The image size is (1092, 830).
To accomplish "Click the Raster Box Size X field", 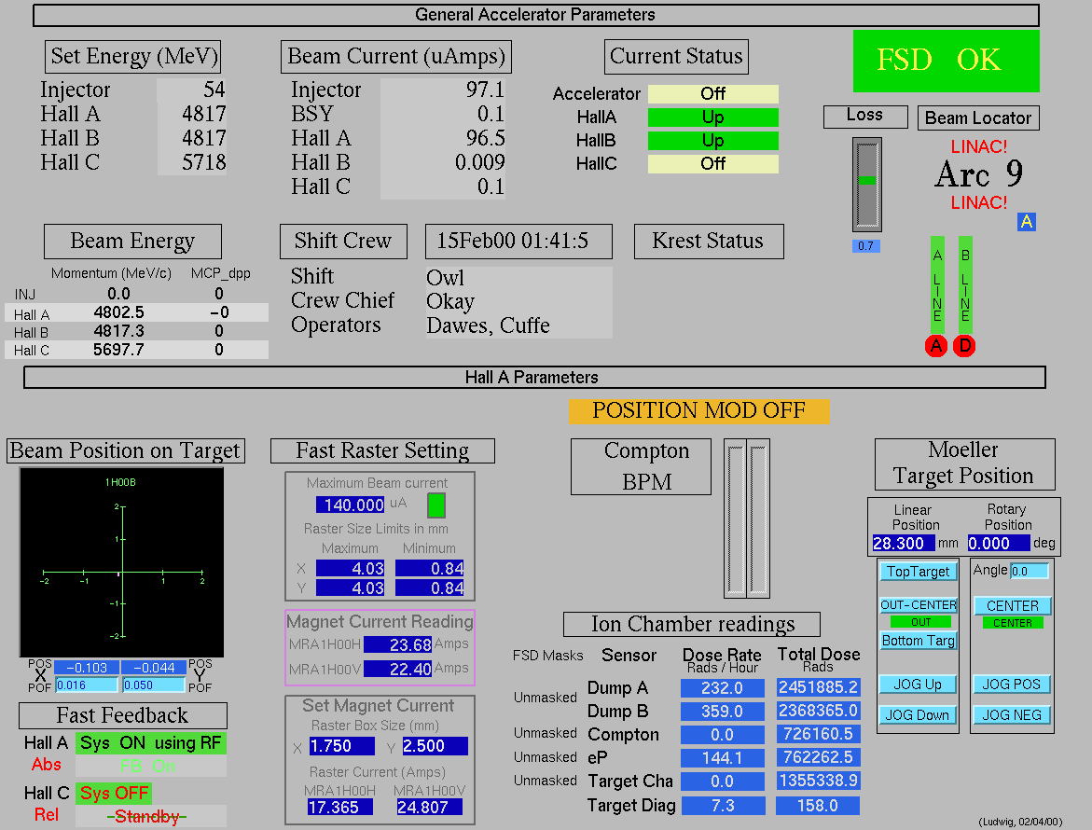I will (341, 746).
